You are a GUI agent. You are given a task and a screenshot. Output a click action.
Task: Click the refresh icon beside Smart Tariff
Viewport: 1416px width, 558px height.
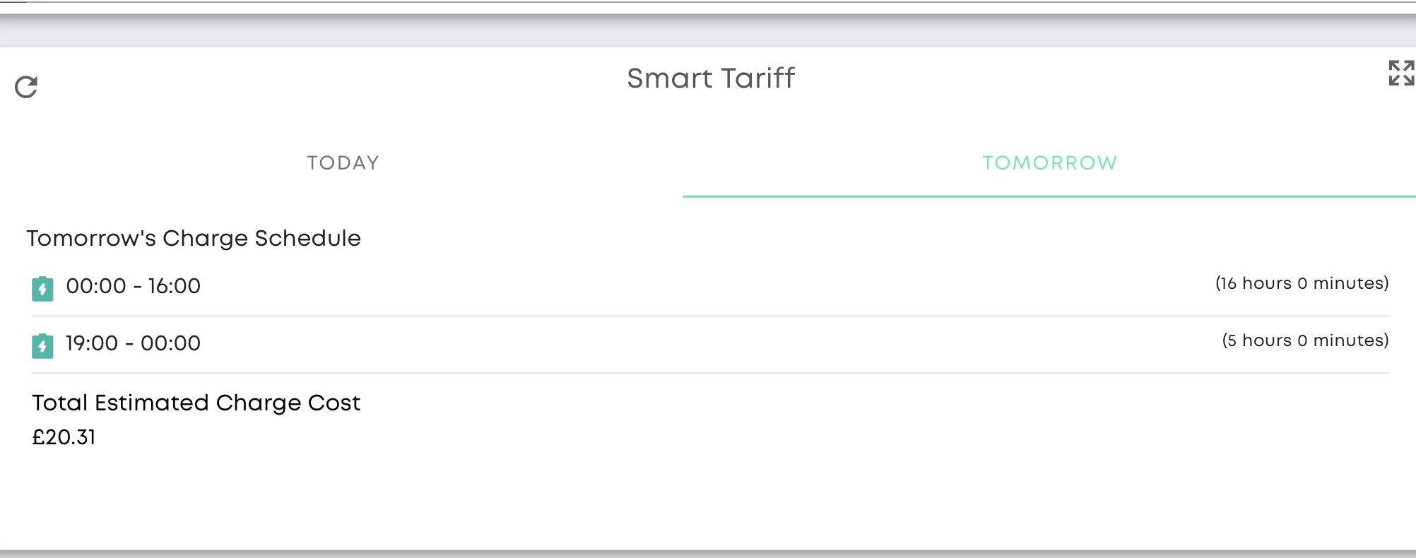[x=26, y=87]
